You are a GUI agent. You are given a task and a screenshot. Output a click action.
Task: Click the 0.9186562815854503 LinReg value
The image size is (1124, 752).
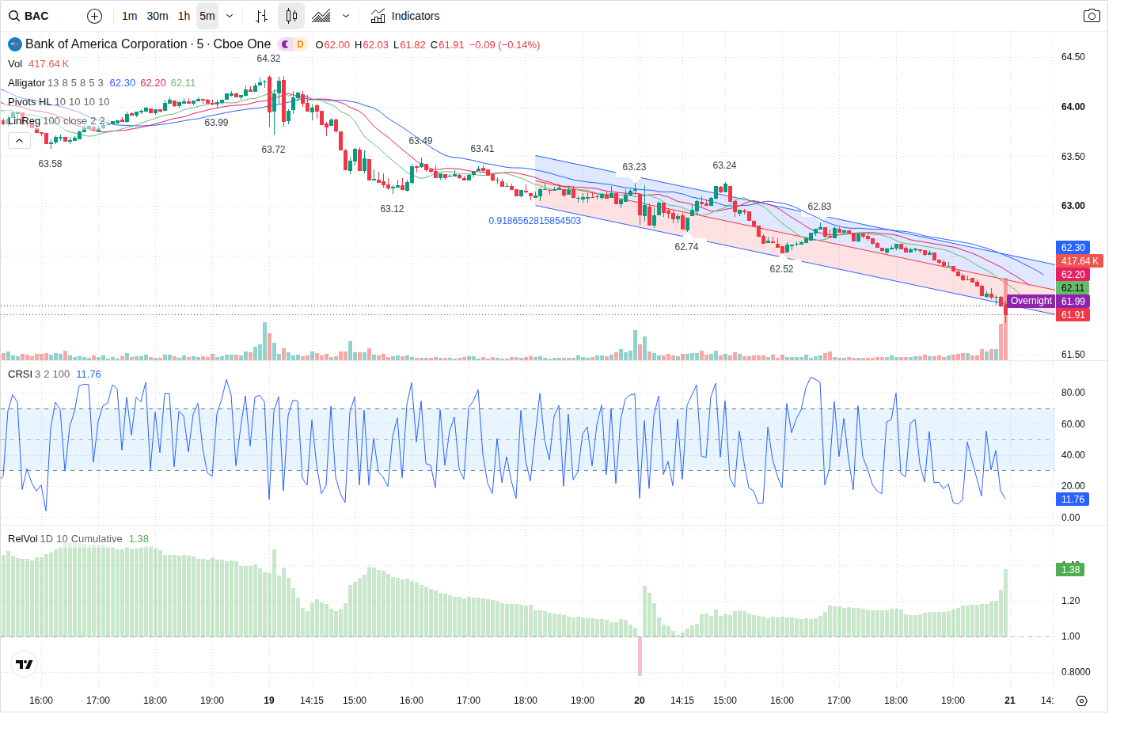point(534,221)
